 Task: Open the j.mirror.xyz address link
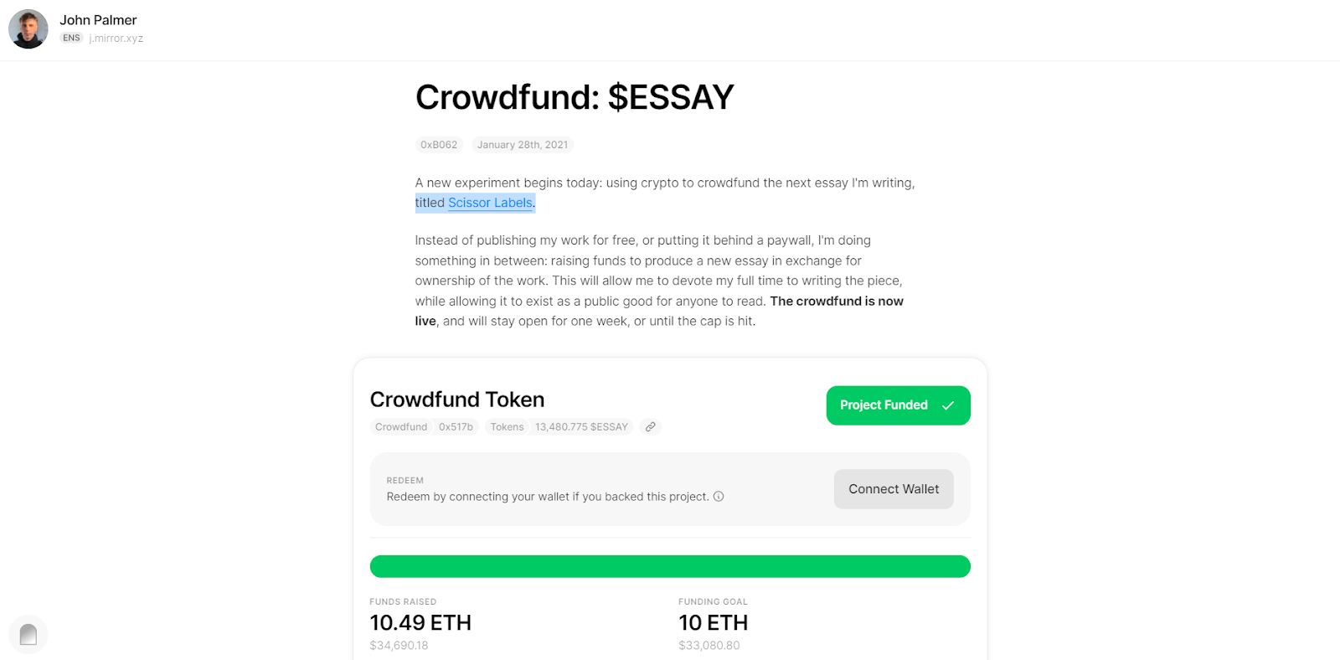point(116,39)
